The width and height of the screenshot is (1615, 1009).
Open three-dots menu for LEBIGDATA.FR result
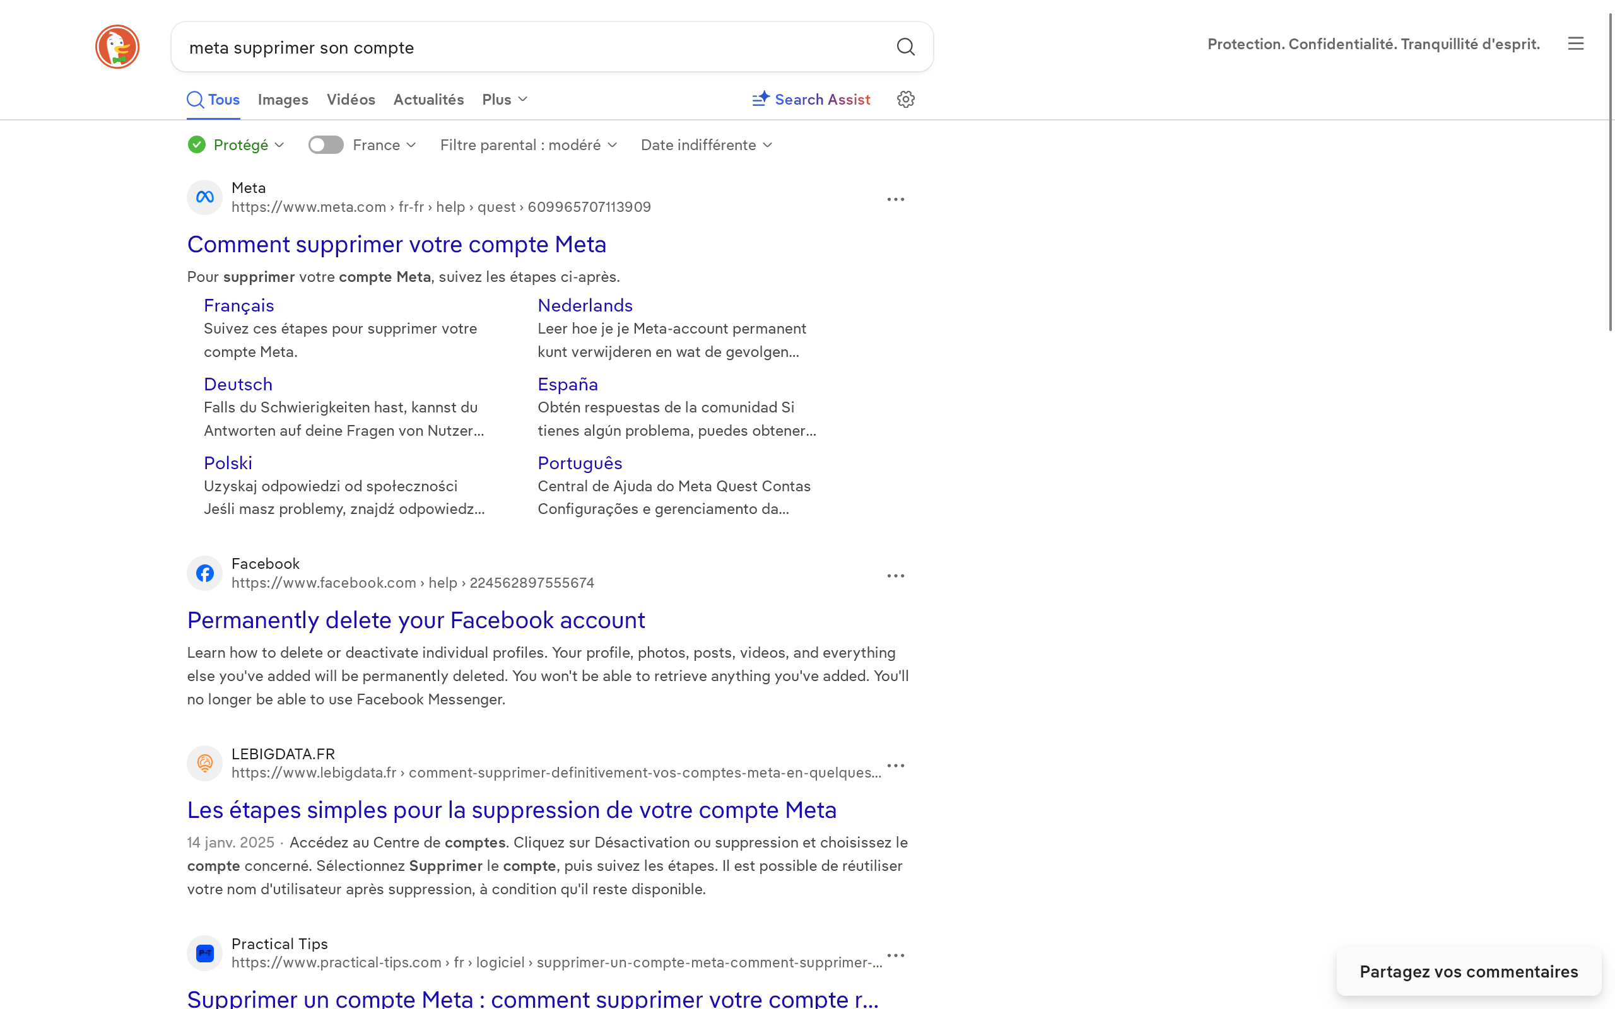pyautogui.click(x=895, y=766)
